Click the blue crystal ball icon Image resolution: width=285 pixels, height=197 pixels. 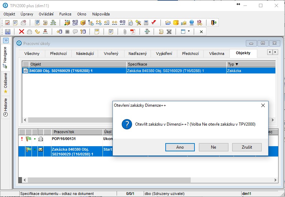pyautogui.click(x=192, y=23)
